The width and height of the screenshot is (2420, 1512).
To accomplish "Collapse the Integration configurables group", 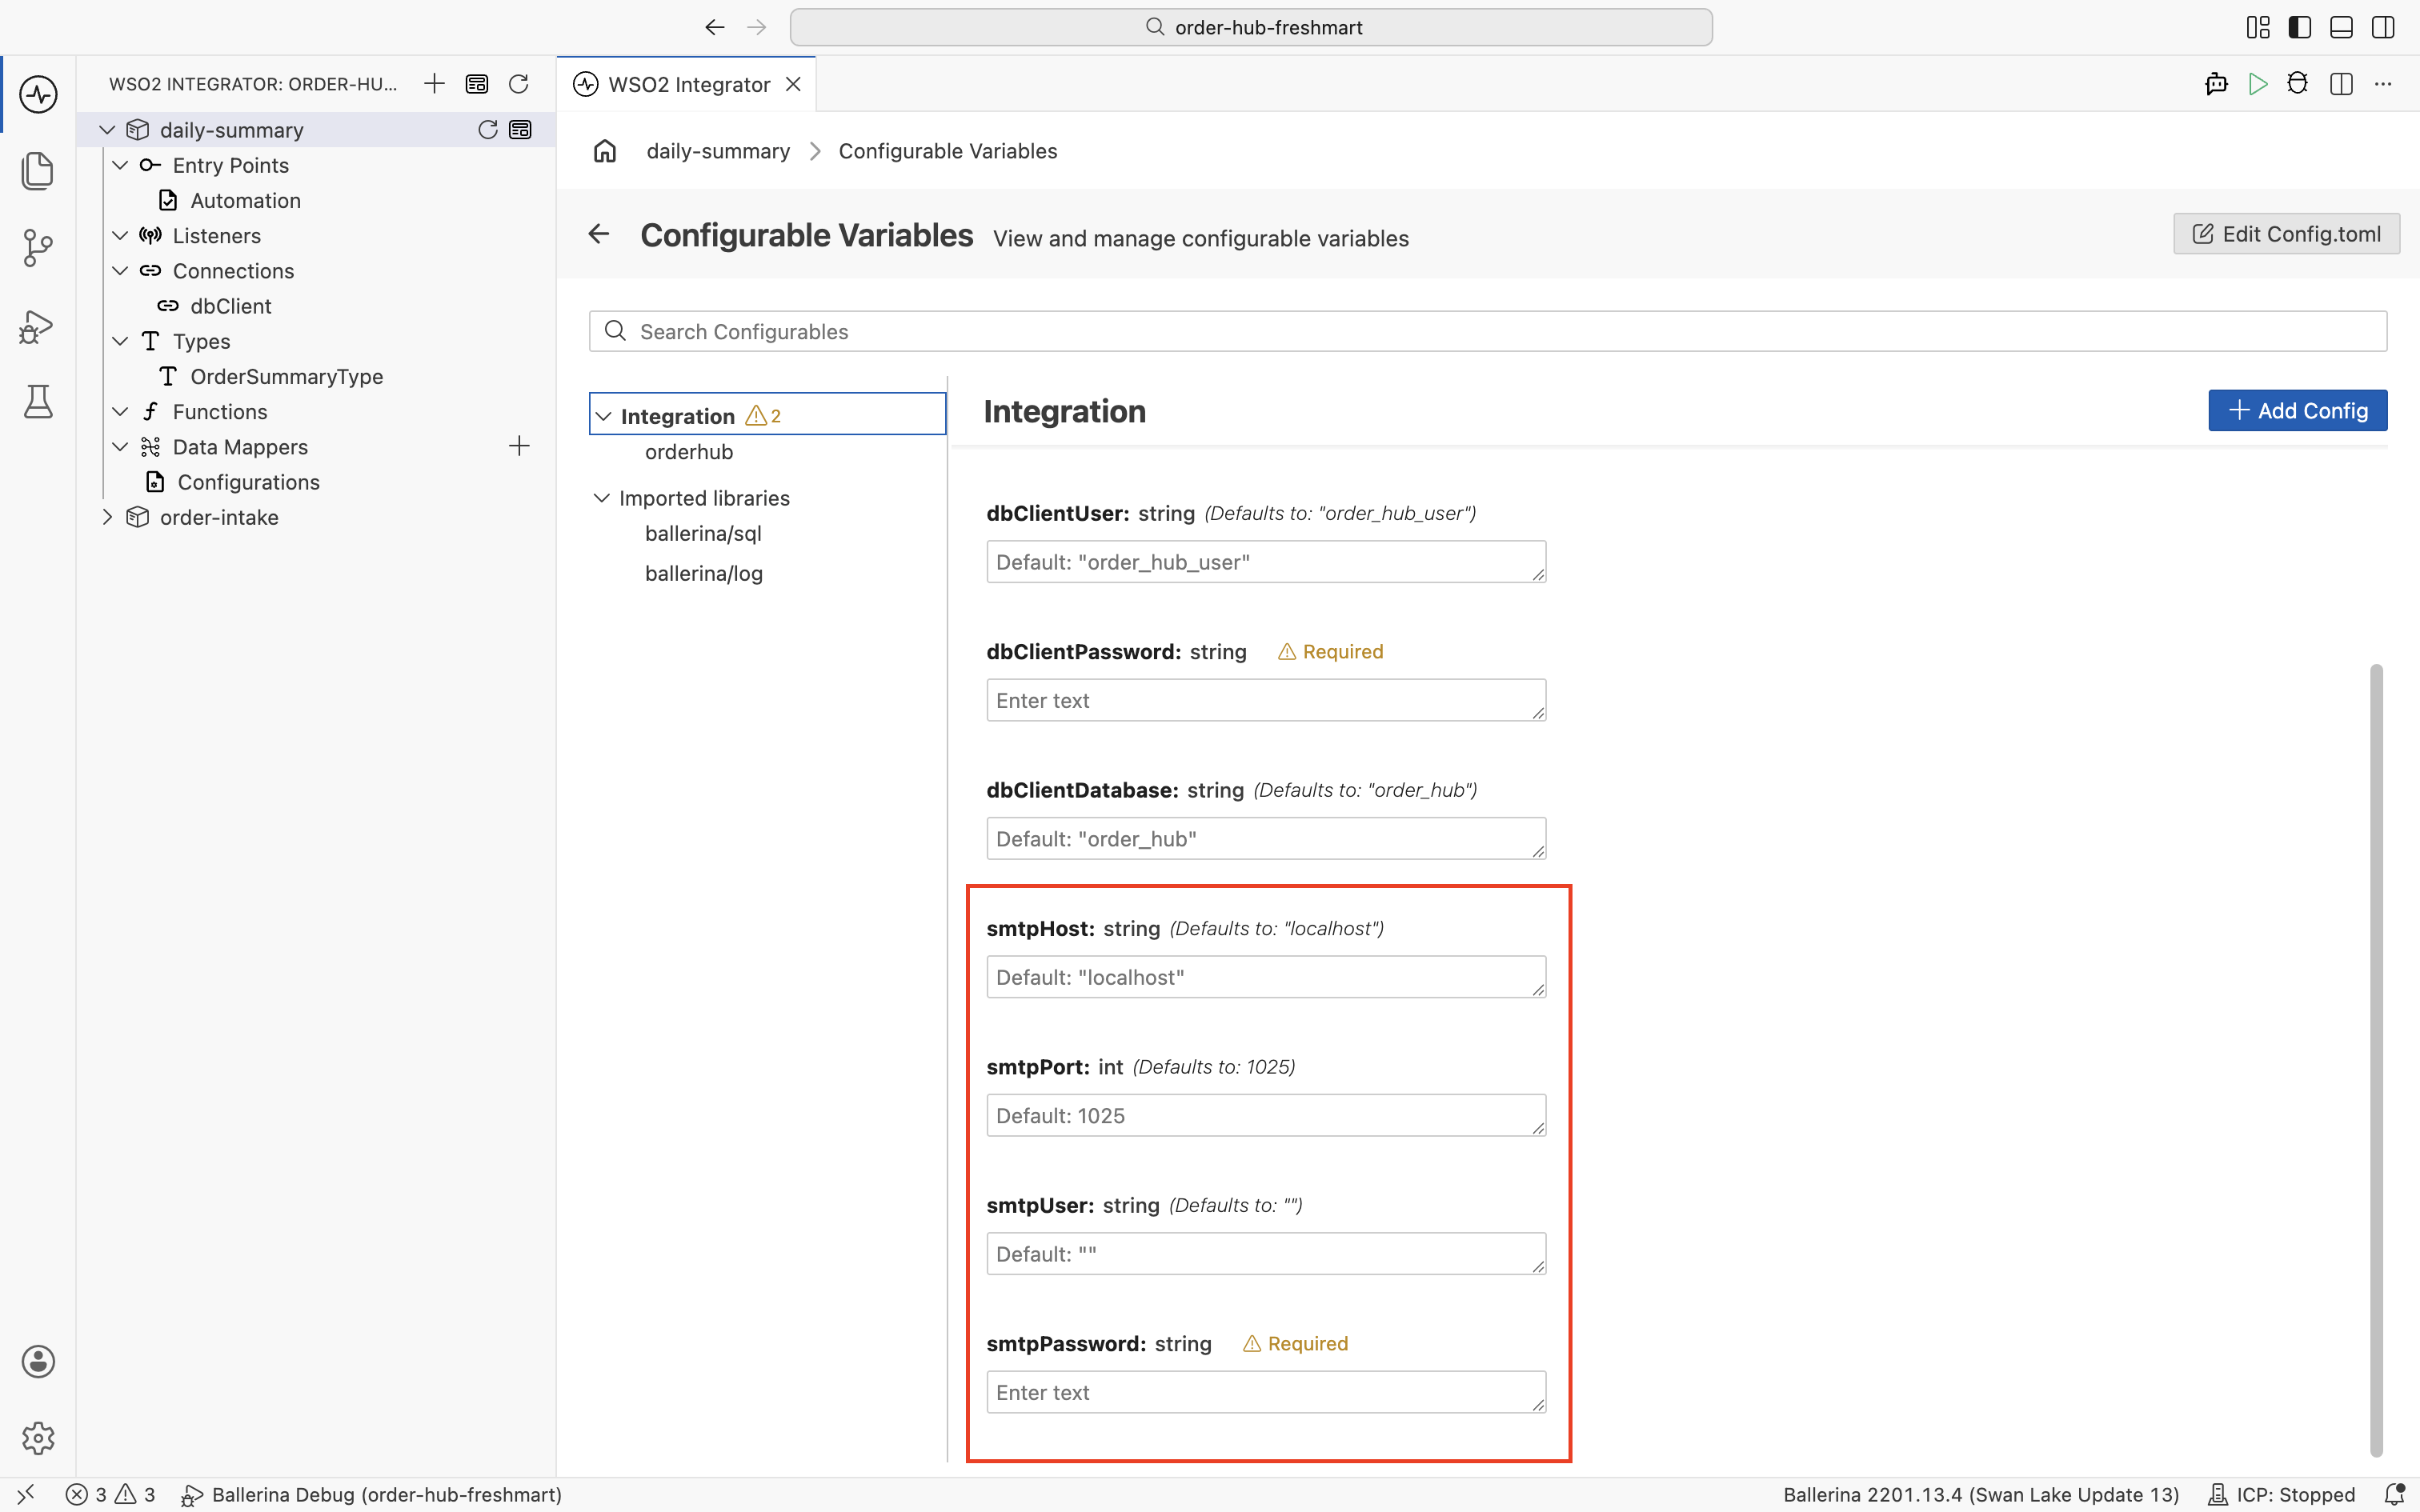I will coord(603,416).
